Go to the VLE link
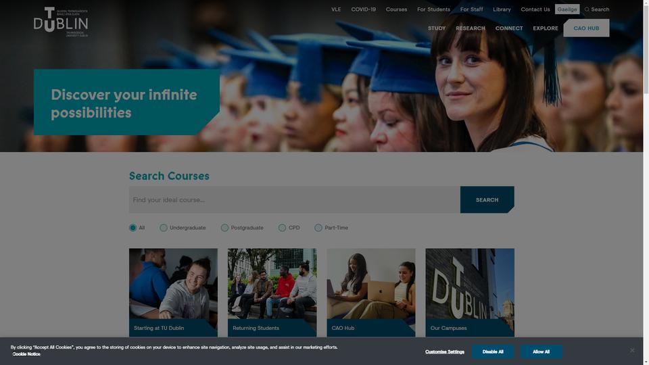This screenshot has height=365, width=649. (x=336, y=9)
